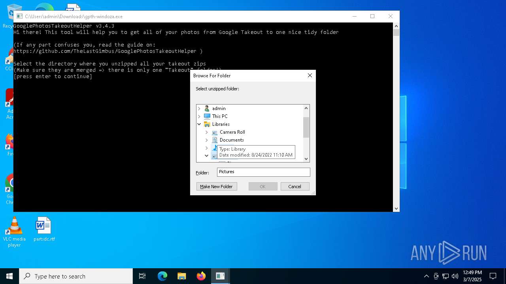
Task: Expand the This PC node
Action: click(199, 116)
